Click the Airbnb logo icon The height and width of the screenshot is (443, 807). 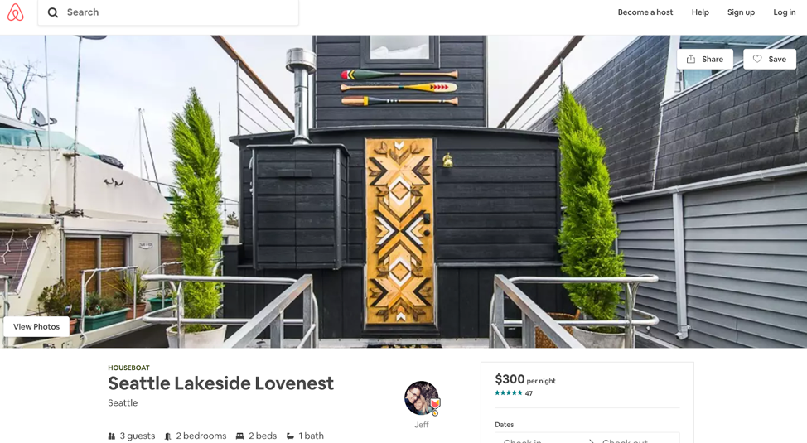[16, 12]
